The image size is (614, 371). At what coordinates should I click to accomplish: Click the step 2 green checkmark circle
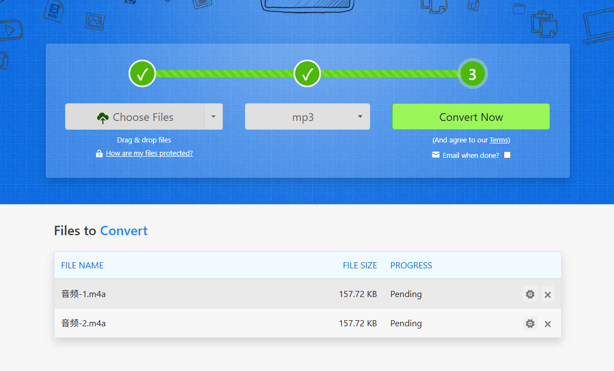click(x=307, y=73)
